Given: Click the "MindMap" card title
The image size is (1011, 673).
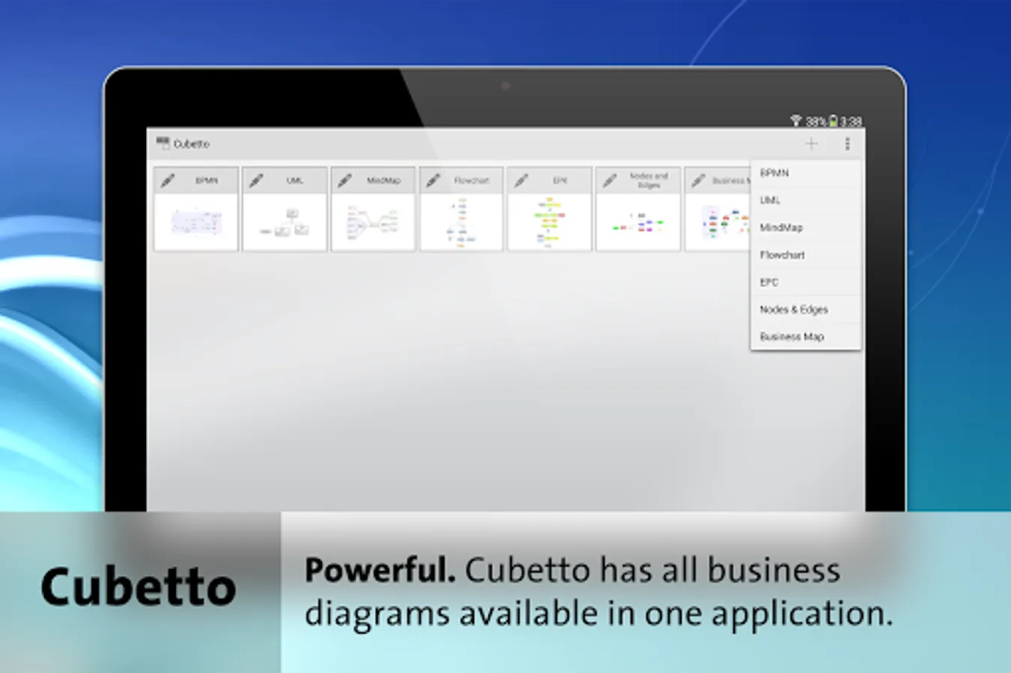Looking at the screenshot, I should [x=384, y=180].
